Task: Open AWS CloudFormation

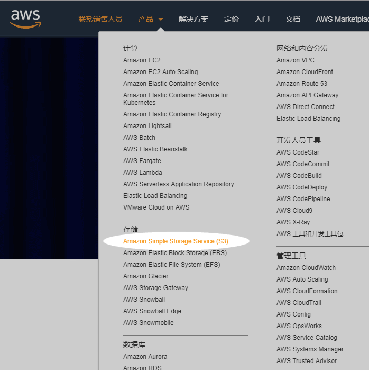Action: click(x=307, y=291)
